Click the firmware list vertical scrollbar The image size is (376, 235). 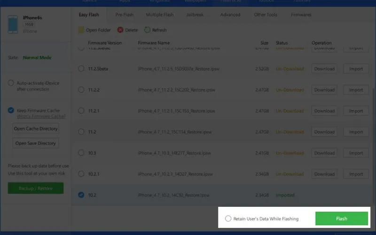(x=373, y=146)
